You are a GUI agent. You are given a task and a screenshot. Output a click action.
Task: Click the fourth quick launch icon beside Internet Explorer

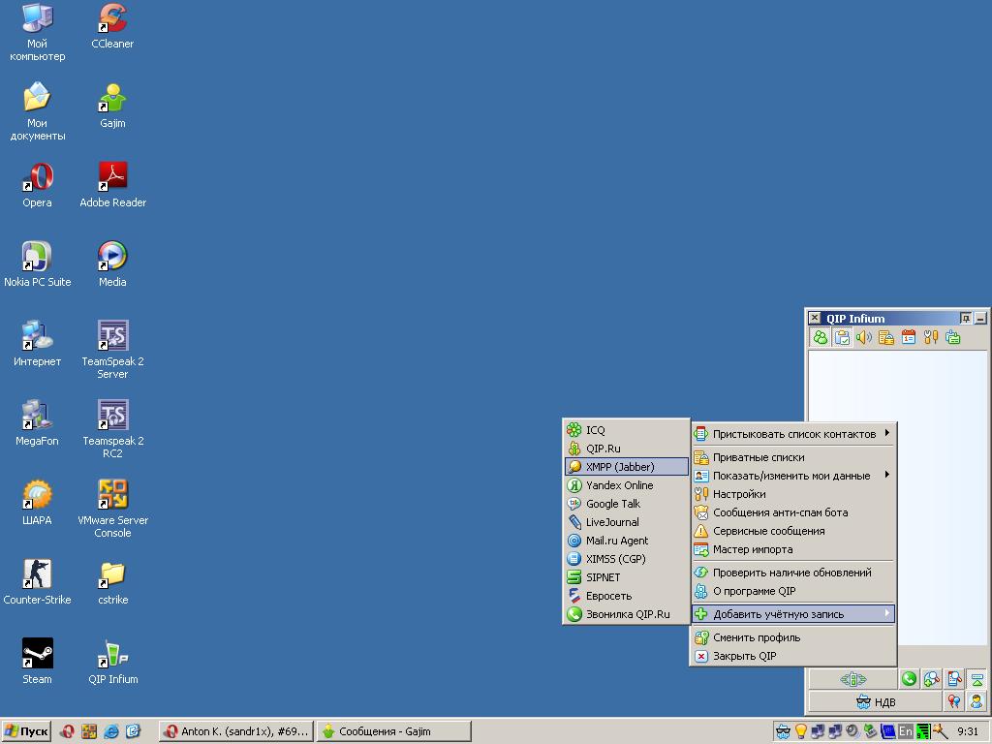point(133,731)
